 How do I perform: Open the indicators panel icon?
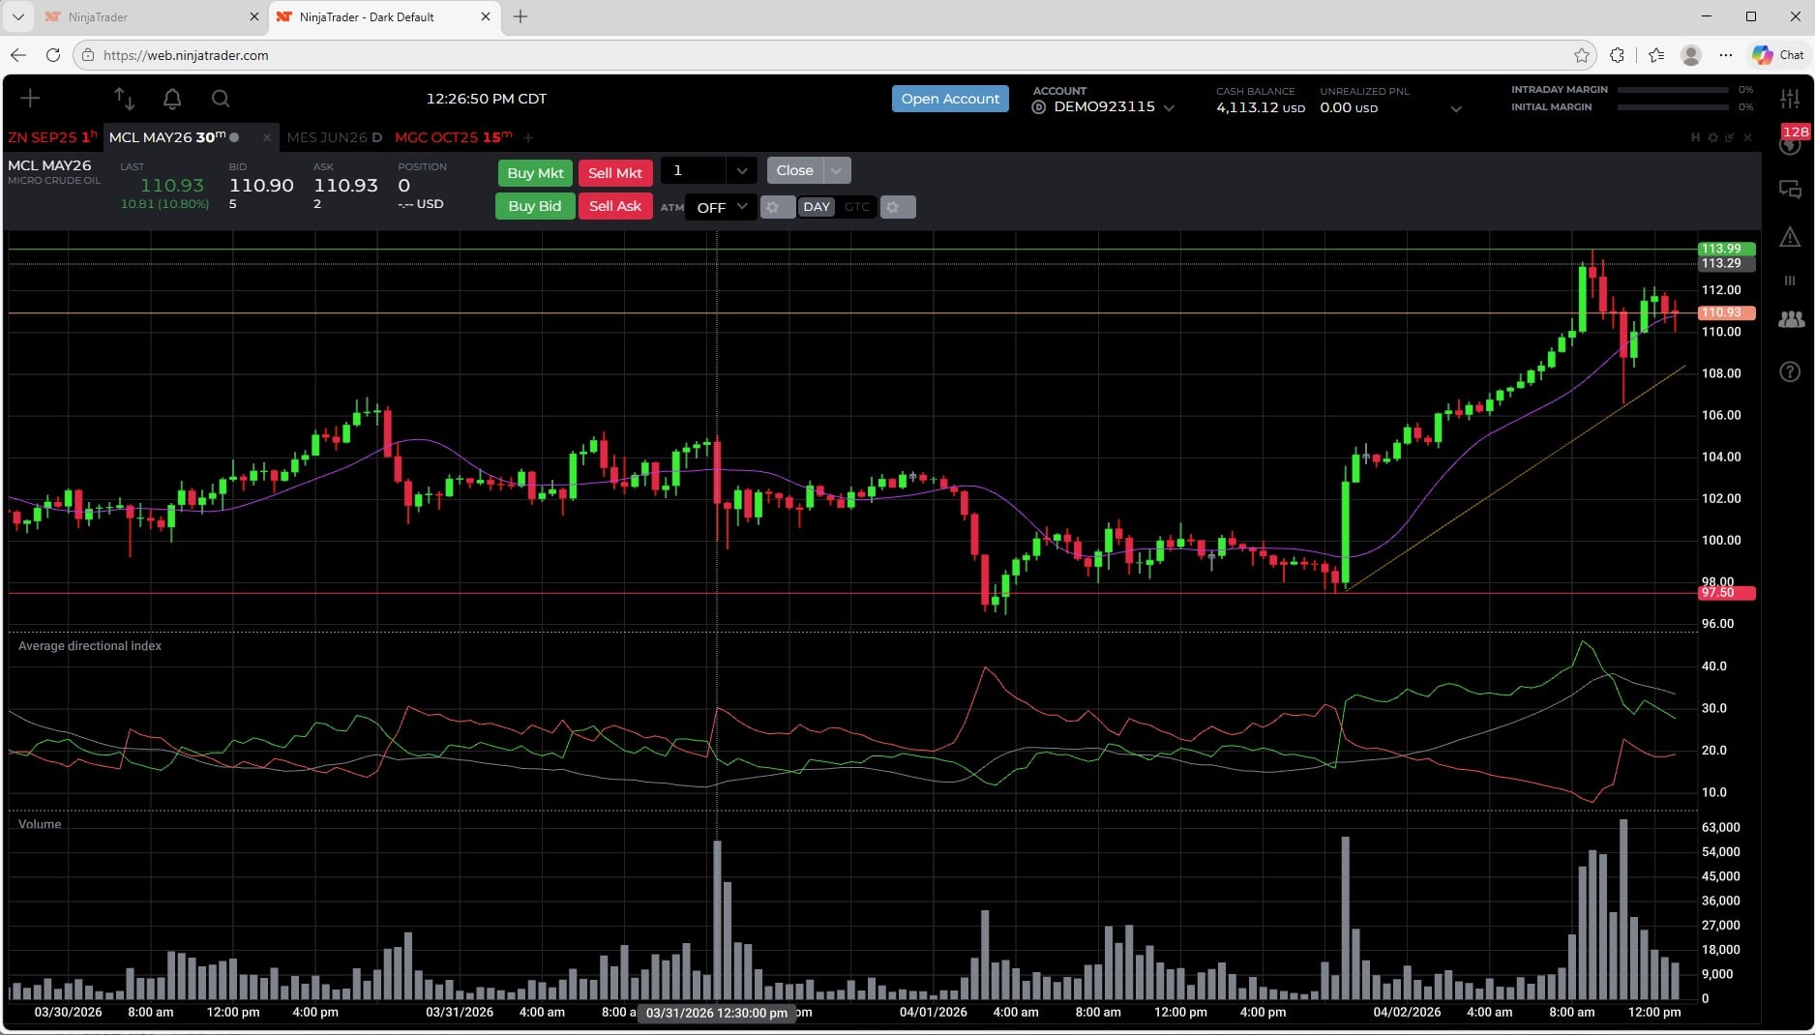point(1791,97)
